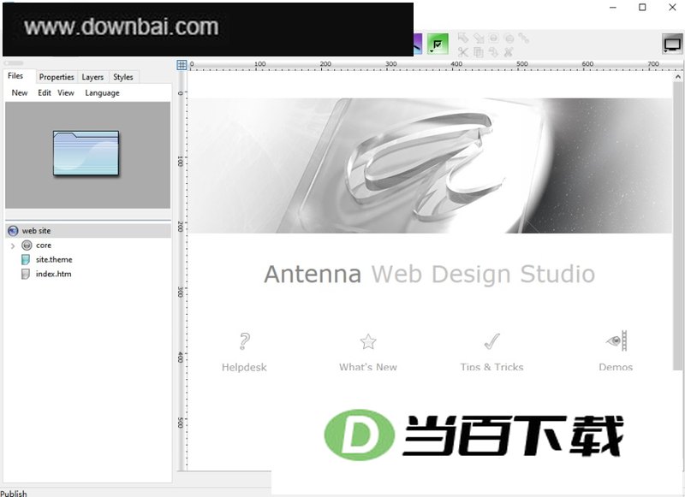Viewport: 685px width, 497px height.
Task: Click the canvas scrollbar up arrow
Action: [x=677, y=77]
